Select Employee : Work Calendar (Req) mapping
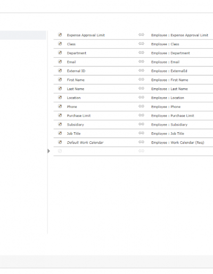 point(178,142)
